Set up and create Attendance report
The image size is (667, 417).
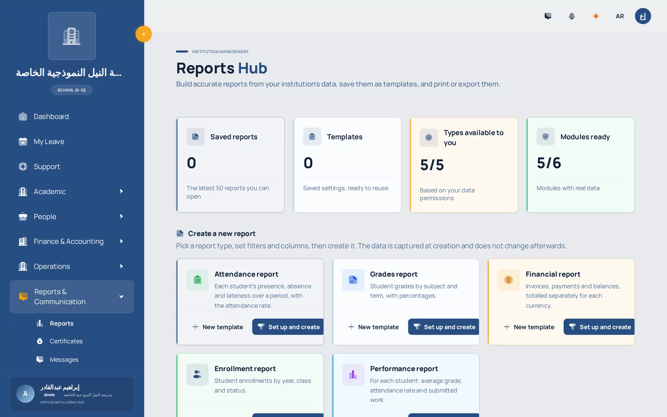pos(288,327)
